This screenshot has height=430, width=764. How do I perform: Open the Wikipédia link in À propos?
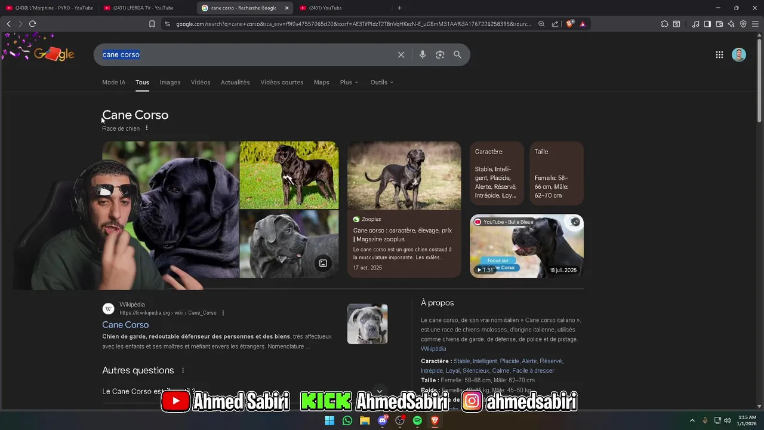433,349
